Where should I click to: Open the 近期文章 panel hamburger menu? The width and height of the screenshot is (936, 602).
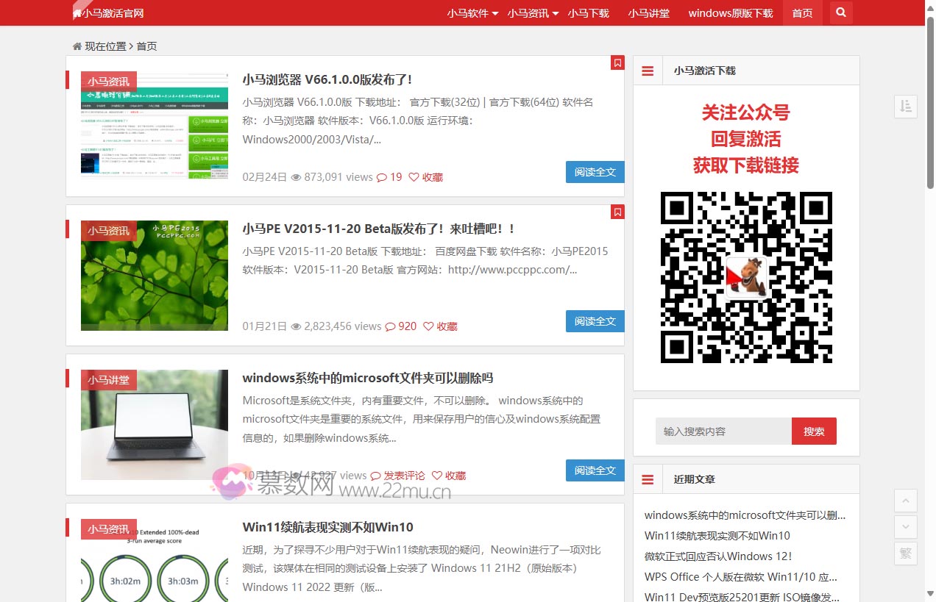[x=647, y=479]
